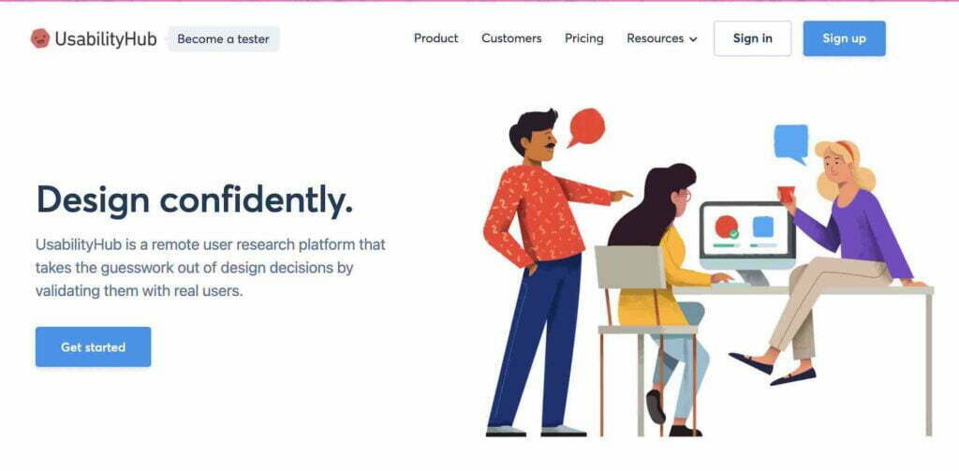This screenshot has width=959, height=471.
Task: Click the UsabilityHub brand name text
Action: 106,39
